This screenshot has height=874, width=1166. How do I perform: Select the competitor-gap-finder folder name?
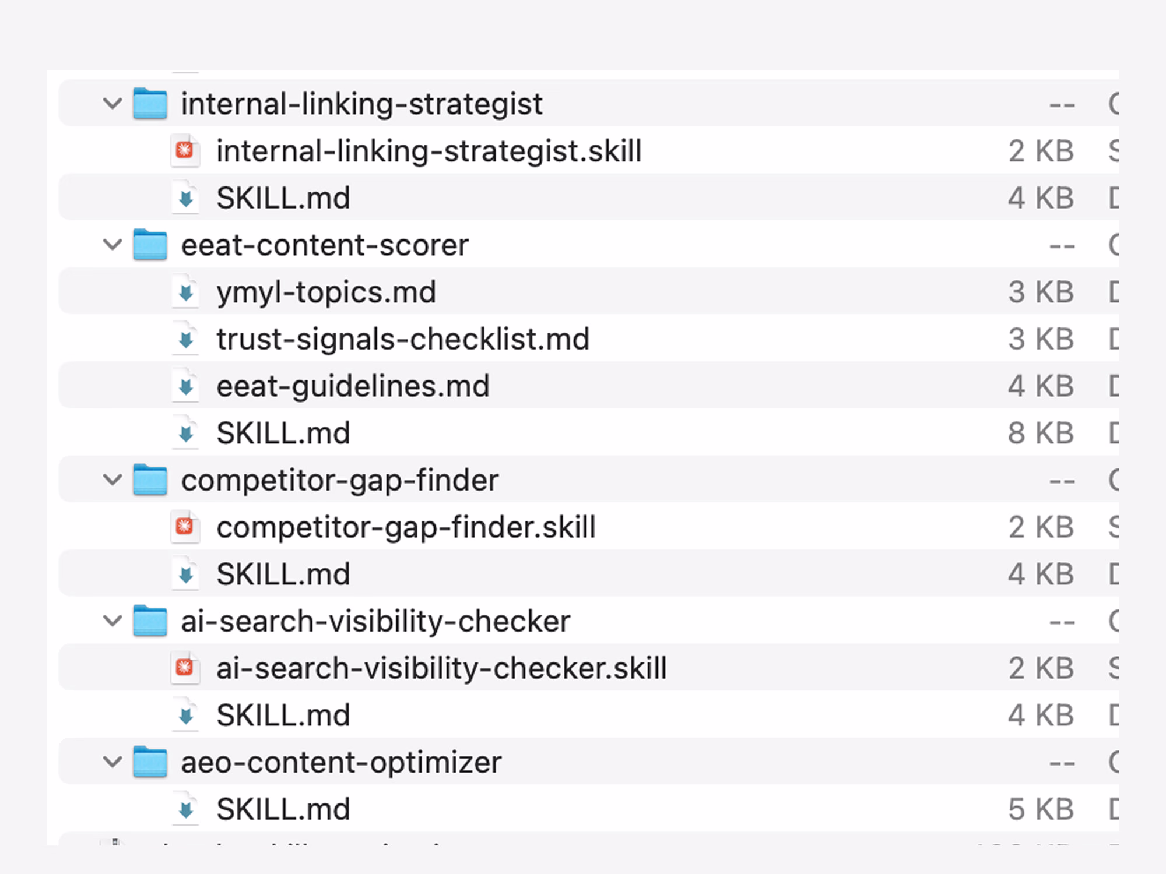[x=340, y=480]
